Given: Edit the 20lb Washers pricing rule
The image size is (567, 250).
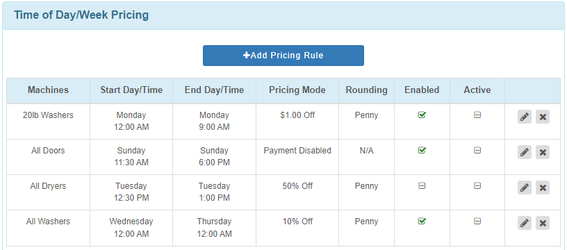Looking at the screenshot, I should pos(525,117).
